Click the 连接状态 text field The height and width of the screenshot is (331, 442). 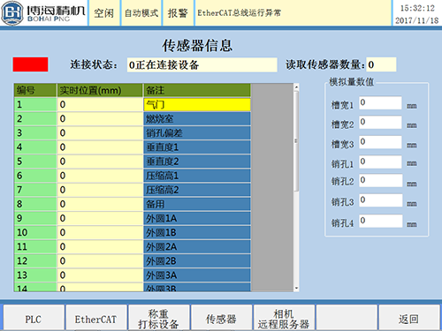coord(202,64)
